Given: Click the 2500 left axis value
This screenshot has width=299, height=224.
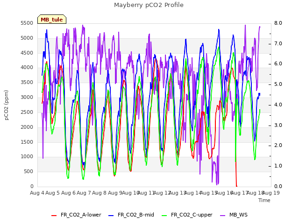Looking at the screenshot, I should point(27,112).
